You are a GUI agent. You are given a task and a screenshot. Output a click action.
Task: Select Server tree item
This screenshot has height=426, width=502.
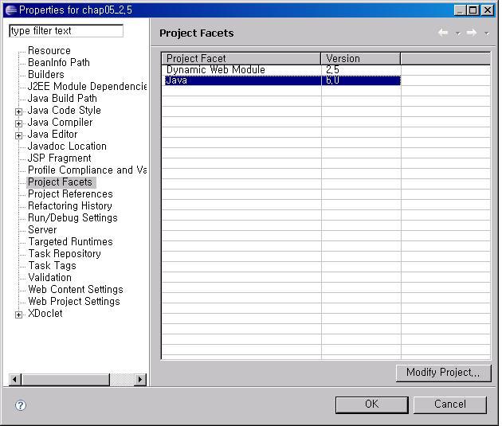tap(42, 229)
